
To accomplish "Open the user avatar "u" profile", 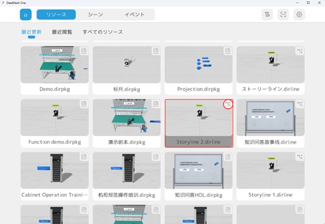I will (x=26, y=15).
